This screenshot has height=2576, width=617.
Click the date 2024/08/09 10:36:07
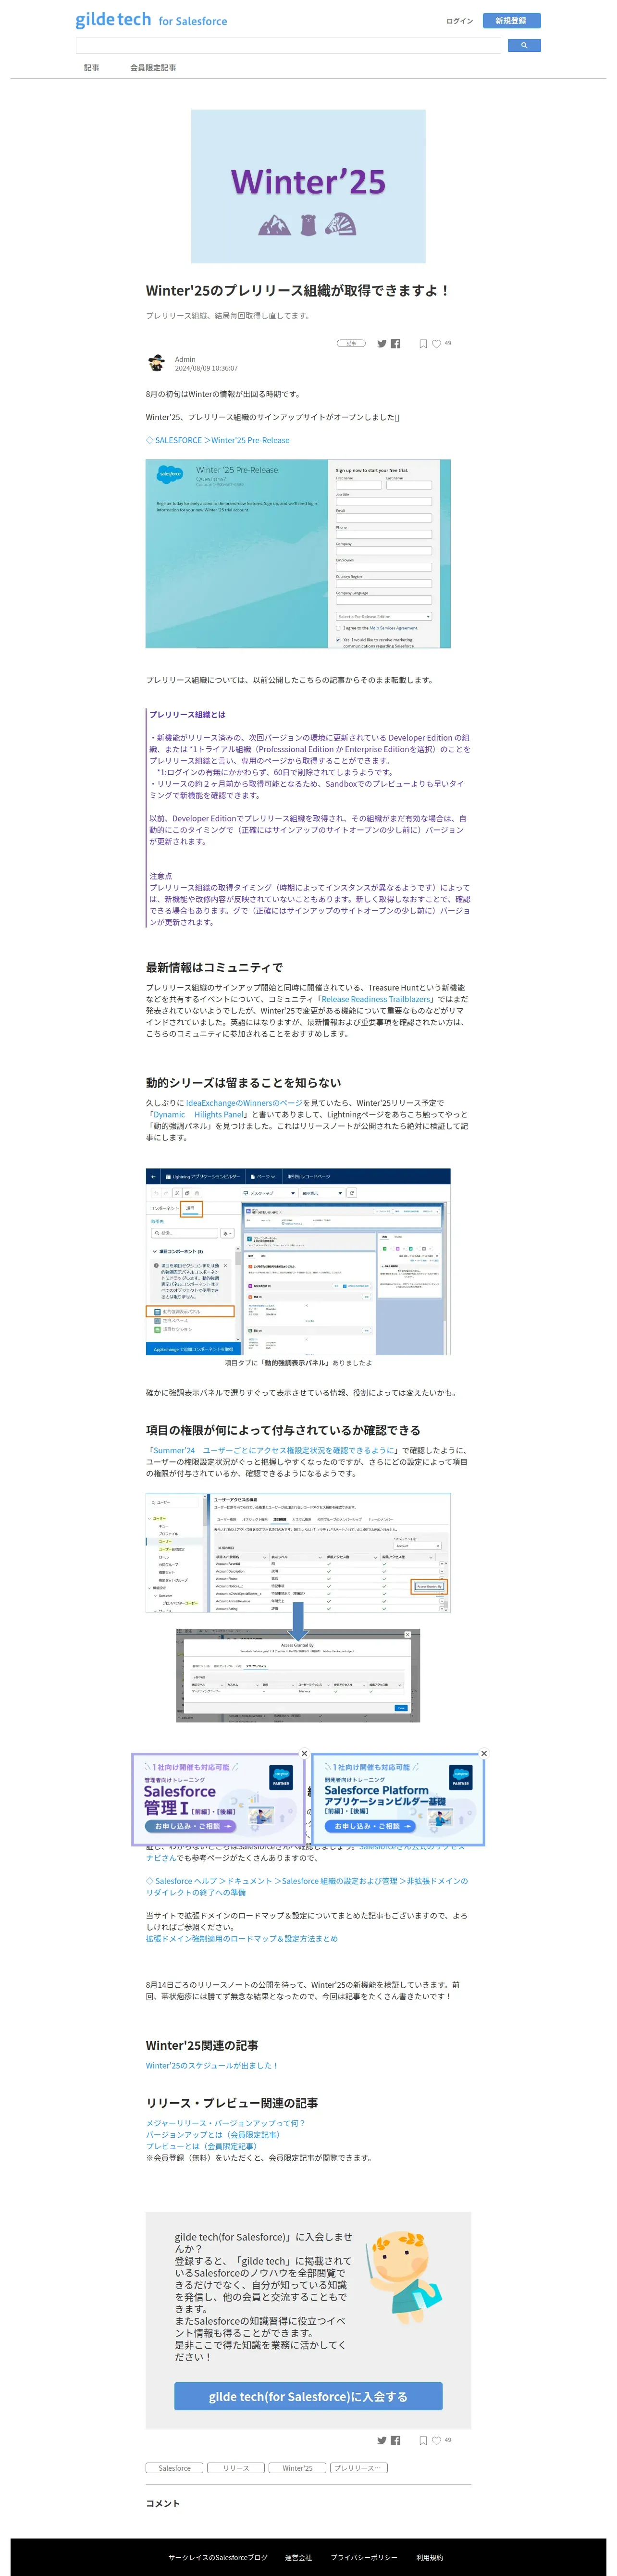206,368
